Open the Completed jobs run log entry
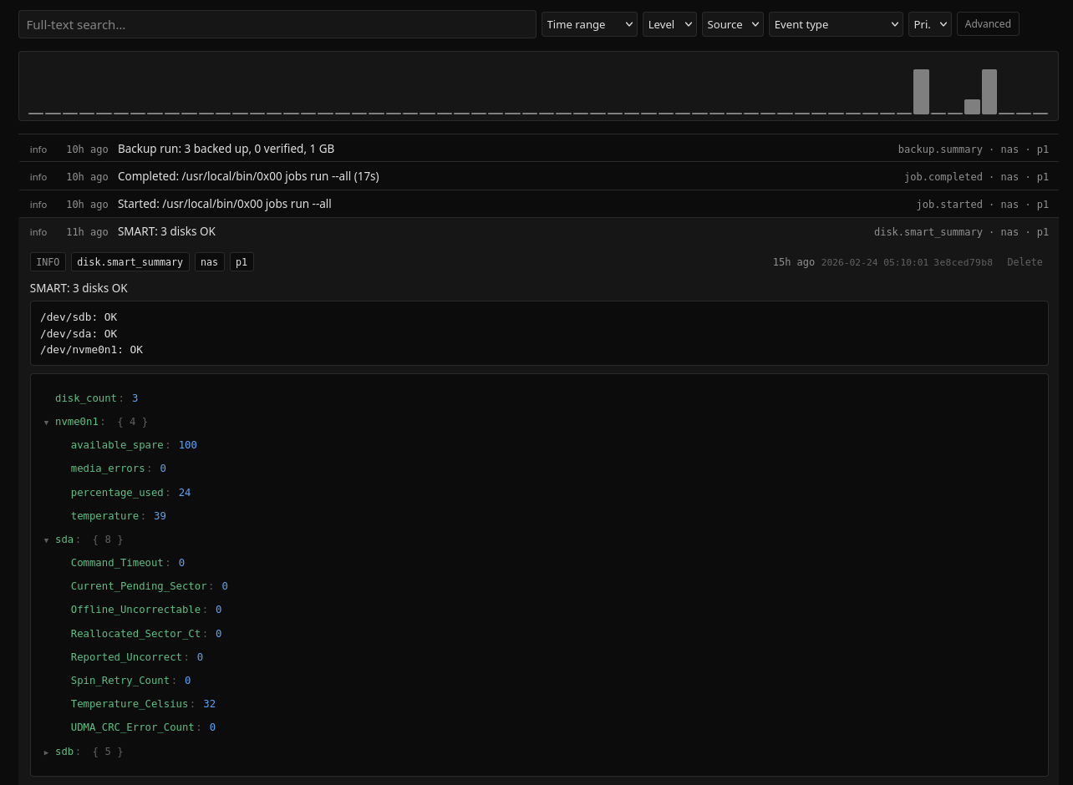 point(248,176)
